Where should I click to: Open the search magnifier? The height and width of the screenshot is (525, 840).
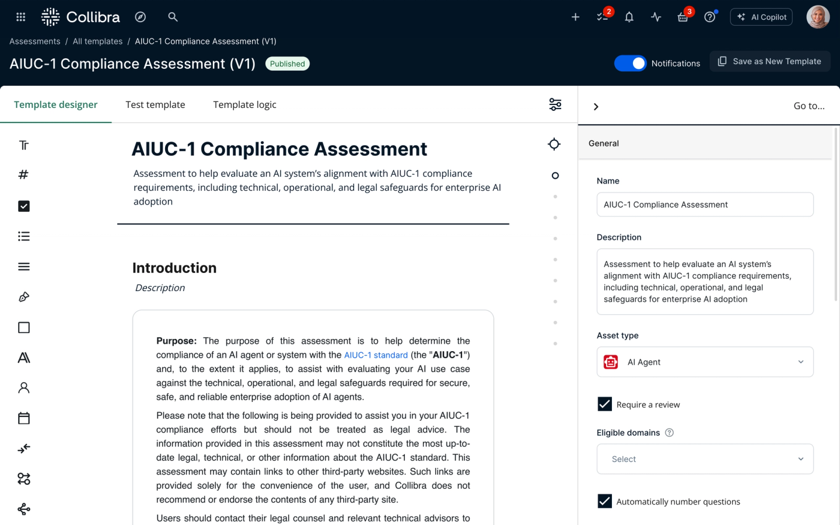coord(173,17)
